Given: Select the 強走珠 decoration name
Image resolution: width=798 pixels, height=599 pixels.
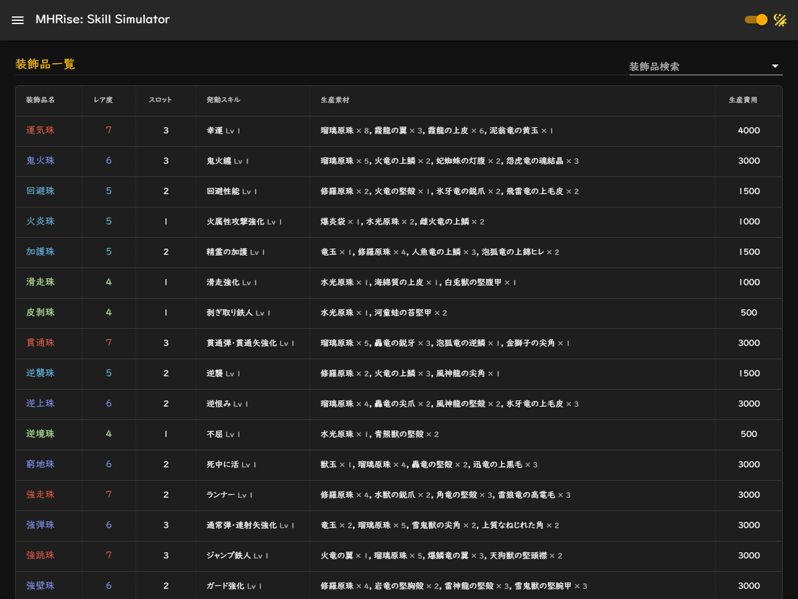Looking at the screenshot, I should point(41,495).
